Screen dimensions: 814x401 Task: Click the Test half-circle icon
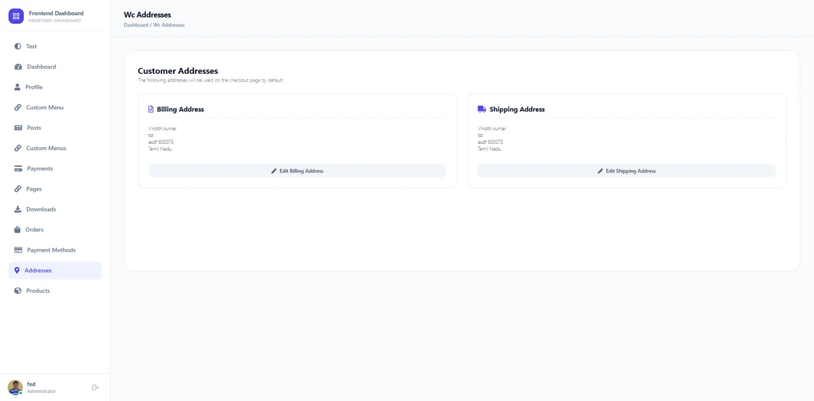pyautogui.click(x=18, y=47)
